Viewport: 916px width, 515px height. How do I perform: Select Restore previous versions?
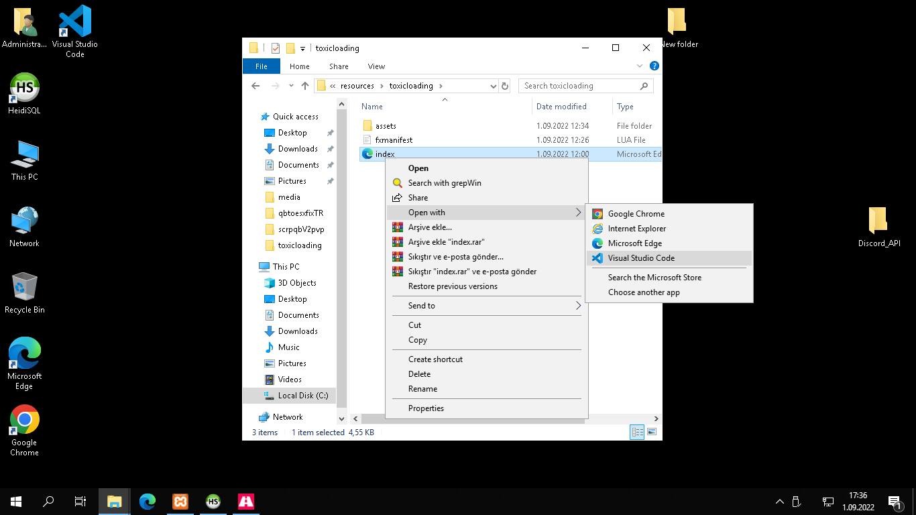487,286
